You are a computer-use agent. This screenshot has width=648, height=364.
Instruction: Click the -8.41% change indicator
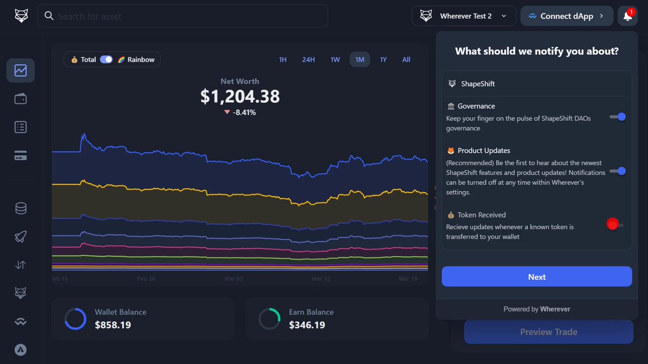240,113
